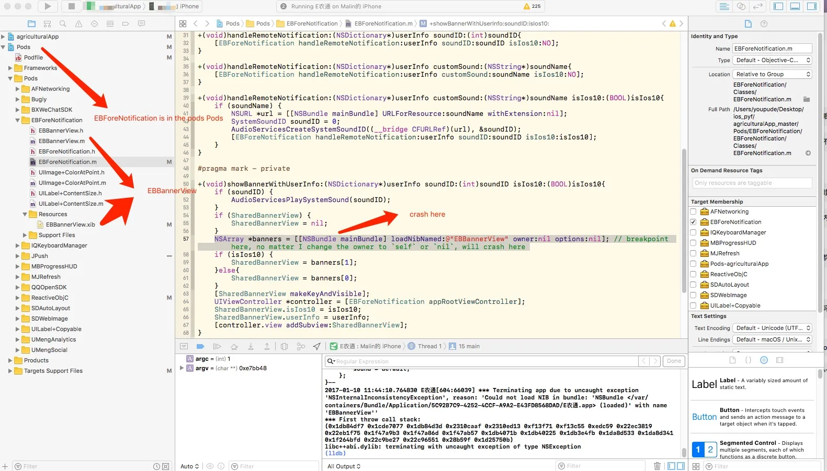The image size is (827, 471).
Task: Toggle the utilities panel visibility
Action: [x=812, y=6]
